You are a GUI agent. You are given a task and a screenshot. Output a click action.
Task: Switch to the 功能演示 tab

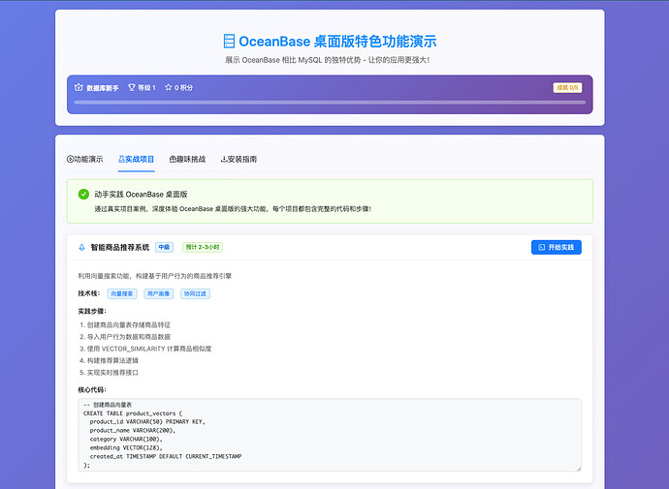pyautogui.click(x=85, y=160)
